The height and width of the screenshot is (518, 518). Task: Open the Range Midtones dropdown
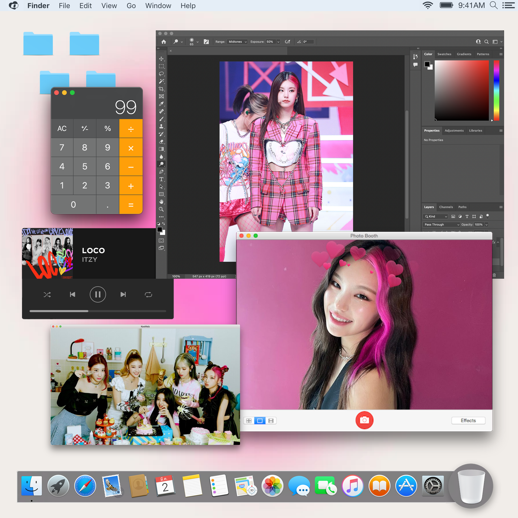pyautogui.click(x=237, y=42)
